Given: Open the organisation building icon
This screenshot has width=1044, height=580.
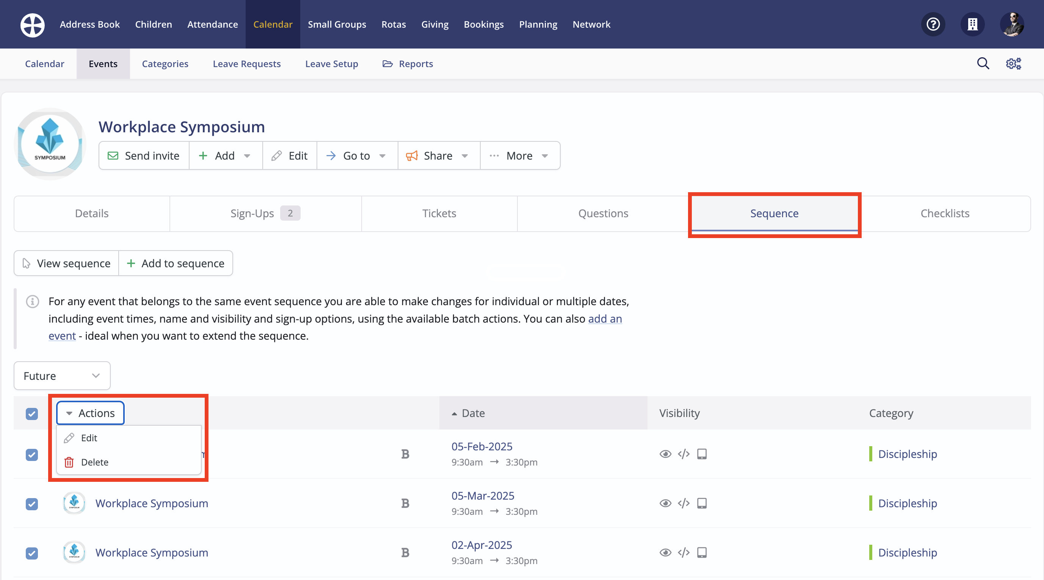Looking at the screenshot, I should pyautogui.click(x=972, y=24).
